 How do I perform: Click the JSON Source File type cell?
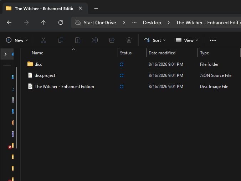point(216,75)
